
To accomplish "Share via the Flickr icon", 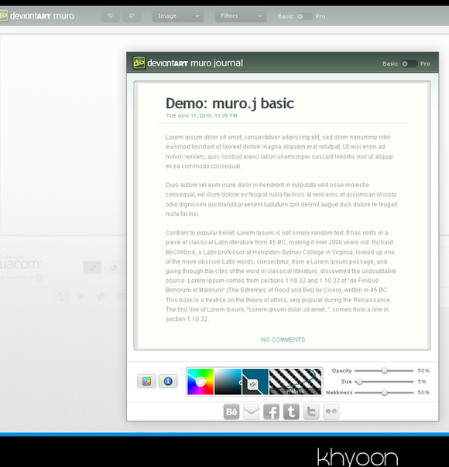I will click(x=331, y=412).
